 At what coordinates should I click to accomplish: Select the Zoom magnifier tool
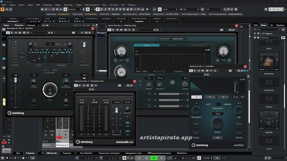(x=124, y=9)
